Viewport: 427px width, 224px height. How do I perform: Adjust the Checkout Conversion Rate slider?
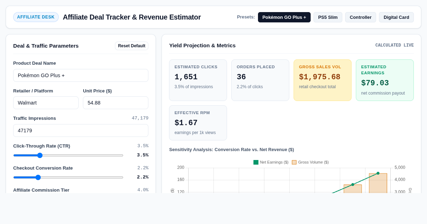[x=68, y=177]
